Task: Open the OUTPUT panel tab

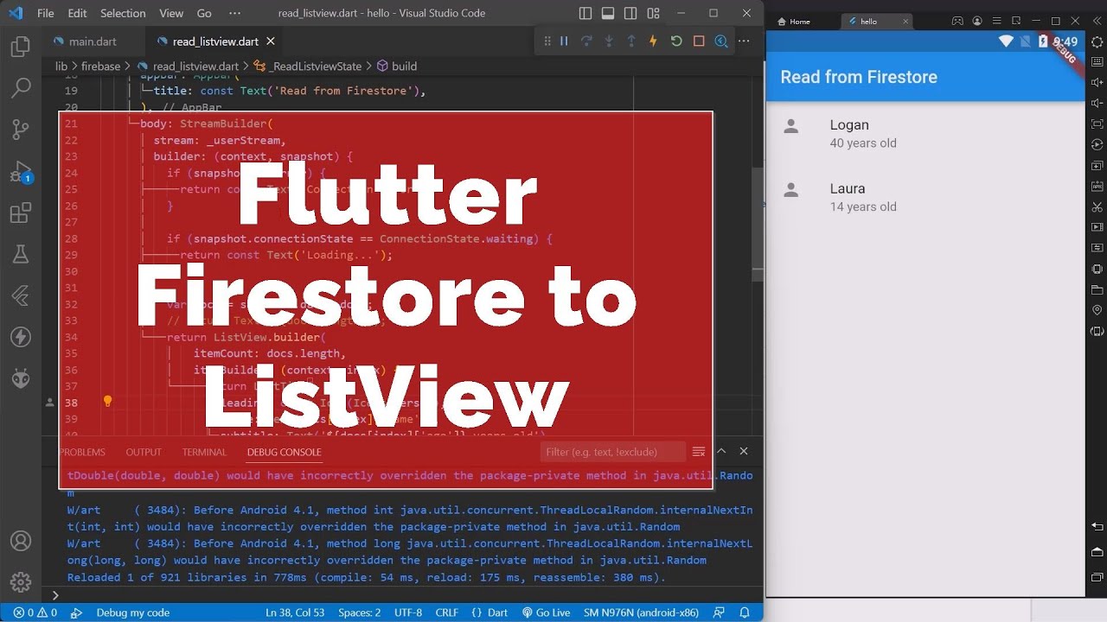Action: click(144, 452)
